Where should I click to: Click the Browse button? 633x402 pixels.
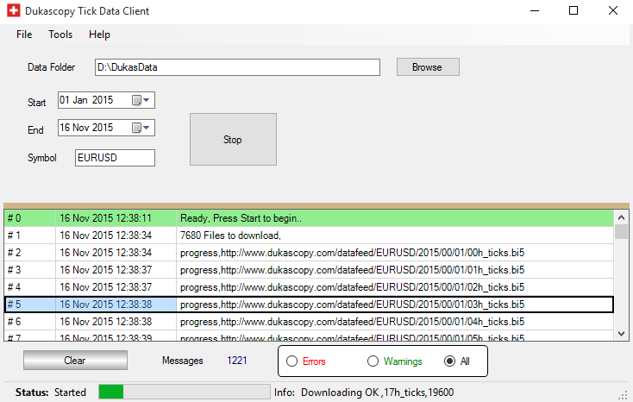click(427, 67)
